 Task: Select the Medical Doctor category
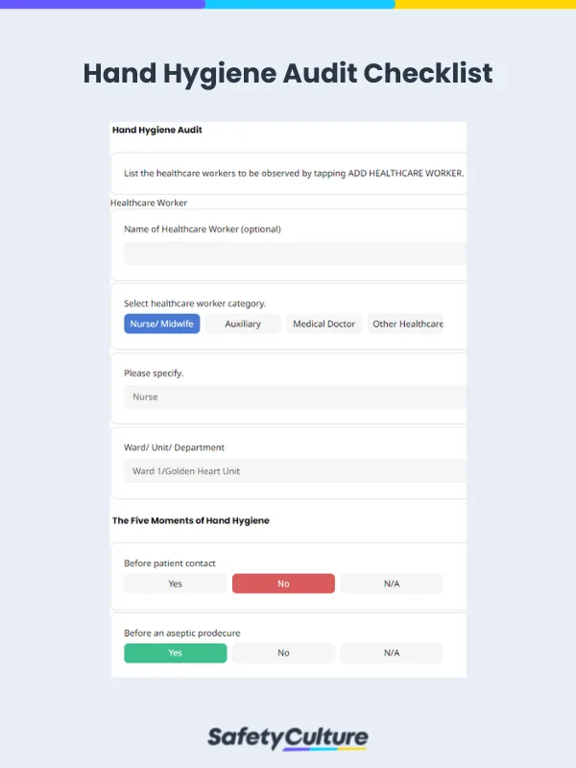[324, 324]
